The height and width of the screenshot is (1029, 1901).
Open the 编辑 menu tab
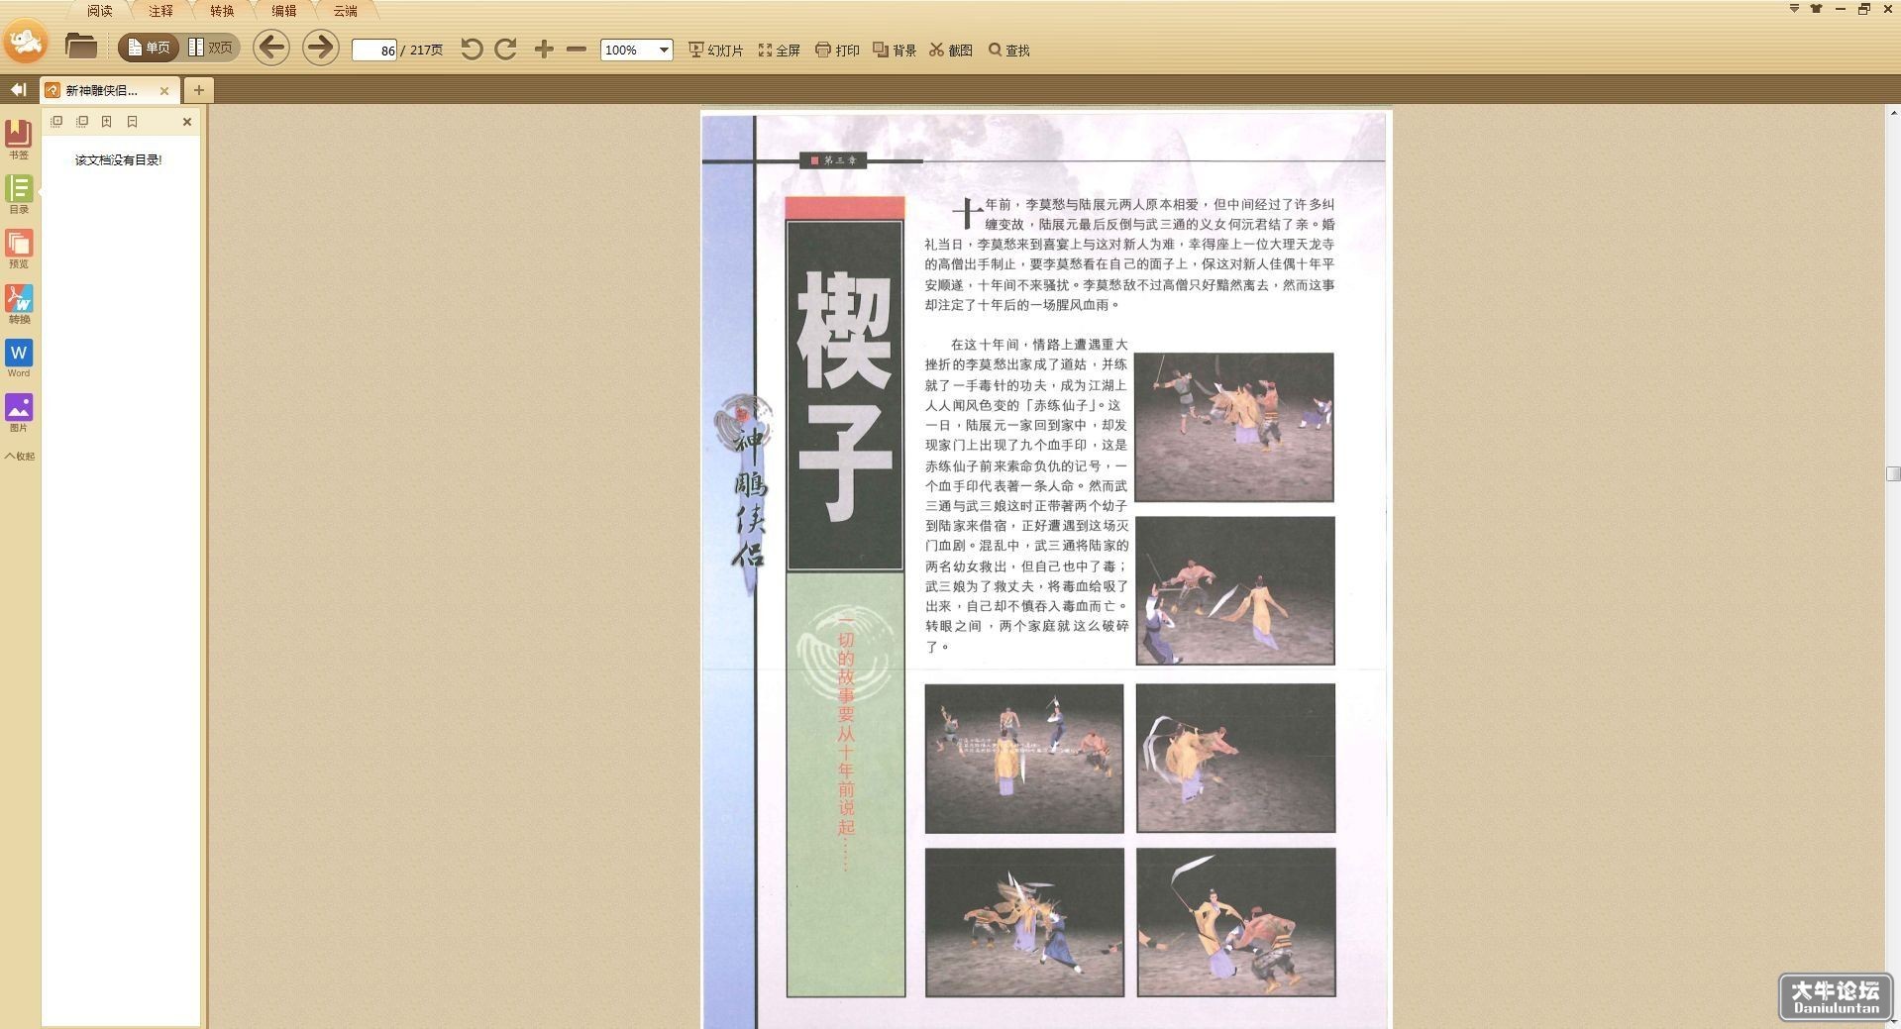click(x=284, y=11)
